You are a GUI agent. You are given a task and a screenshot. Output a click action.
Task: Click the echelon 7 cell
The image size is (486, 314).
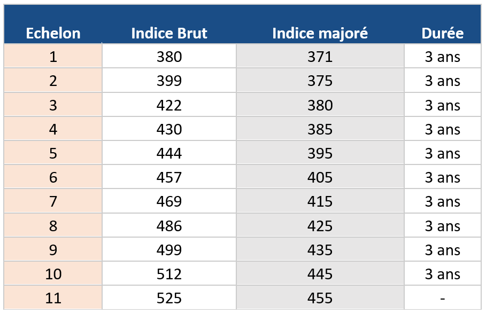pyautogui.click(x=53, y=201)
